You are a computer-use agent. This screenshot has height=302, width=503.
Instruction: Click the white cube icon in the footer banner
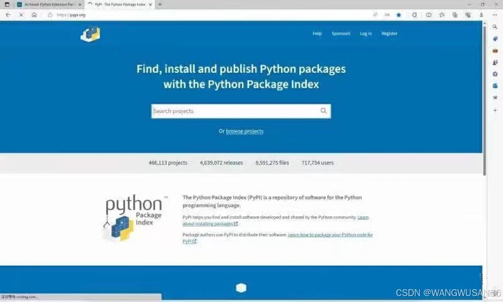click(241, 288)
